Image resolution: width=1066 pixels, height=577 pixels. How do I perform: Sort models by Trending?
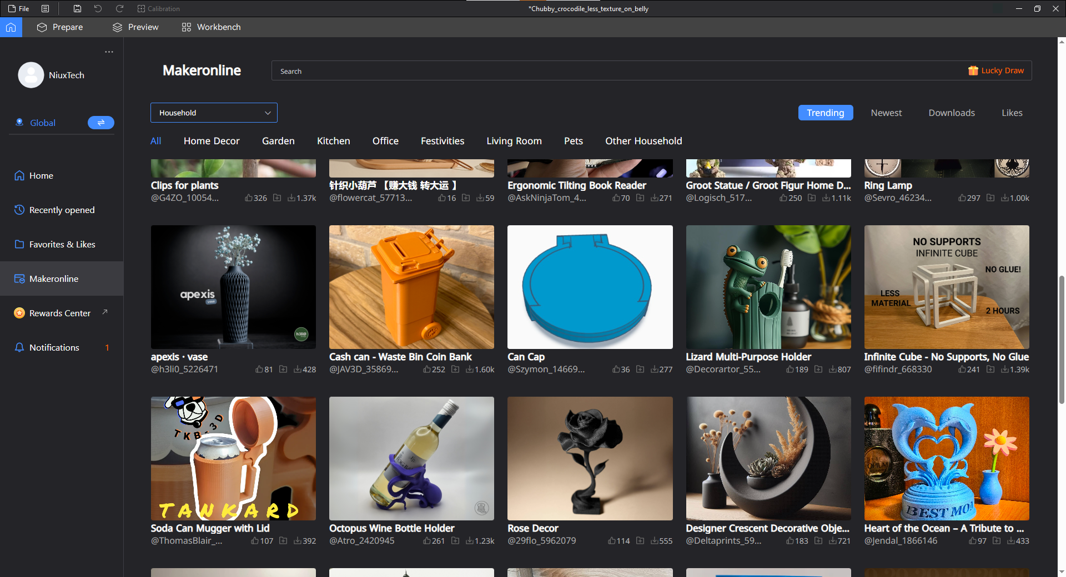pos(826,113)
